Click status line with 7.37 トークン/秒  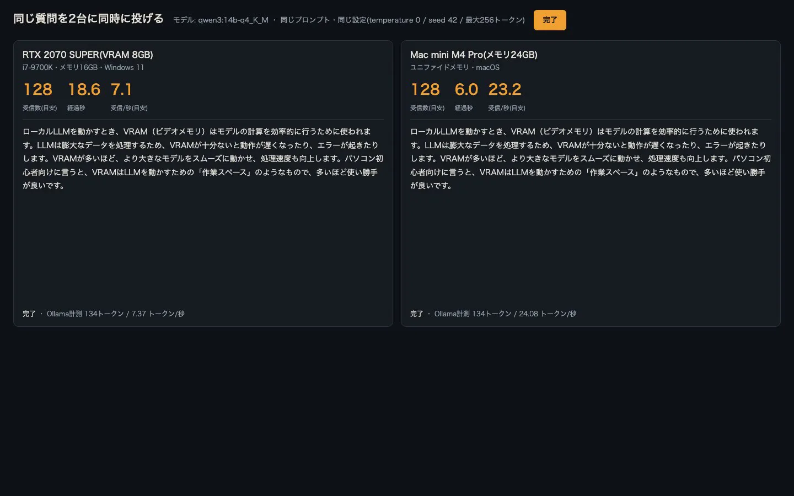pyautogui.click(x=104, y=314)
